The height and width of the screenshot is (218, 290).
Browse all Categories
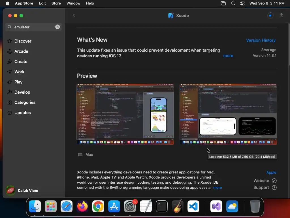point(21,102)
